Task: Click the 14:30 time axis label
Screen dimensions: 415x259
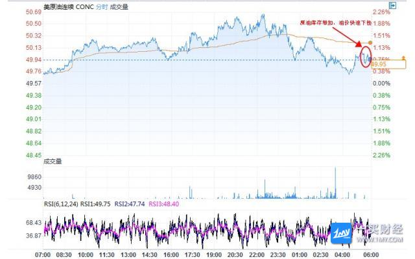Action: click(x=150, y=255)
